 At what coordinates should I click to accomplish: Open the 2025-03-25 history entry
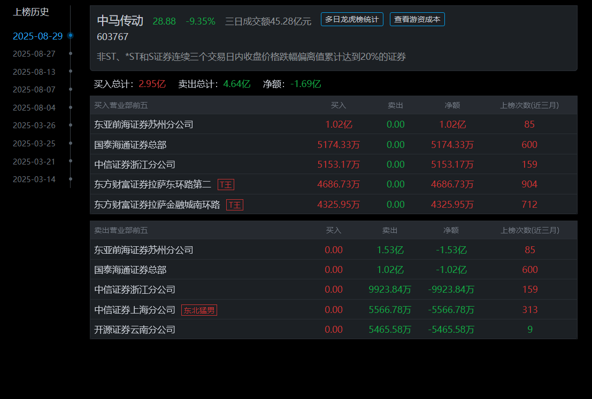coord(34,144)
